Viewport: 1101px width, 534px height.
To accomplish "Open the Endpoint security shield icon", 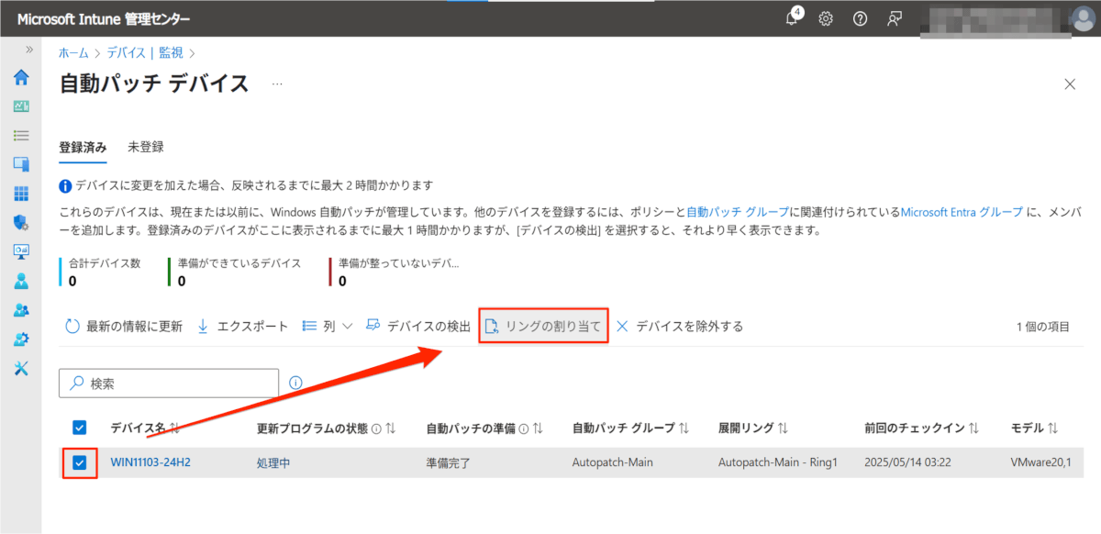I will pyautogui.click(x=21, y=222).
